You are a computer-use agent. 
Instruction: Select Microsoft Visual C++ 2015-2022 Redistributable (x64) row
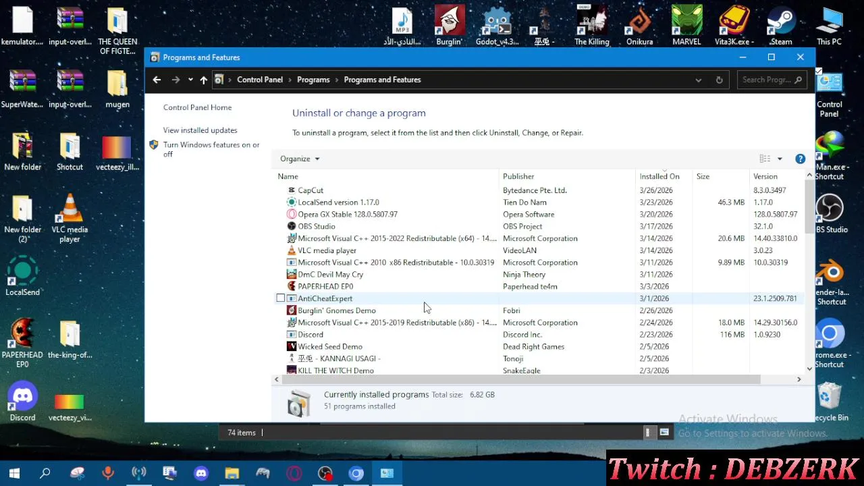[539, 238]
